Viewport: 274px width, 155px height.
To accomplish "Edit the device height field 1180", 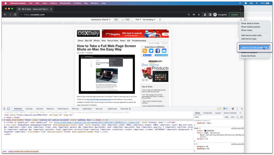I will (128, 20).
